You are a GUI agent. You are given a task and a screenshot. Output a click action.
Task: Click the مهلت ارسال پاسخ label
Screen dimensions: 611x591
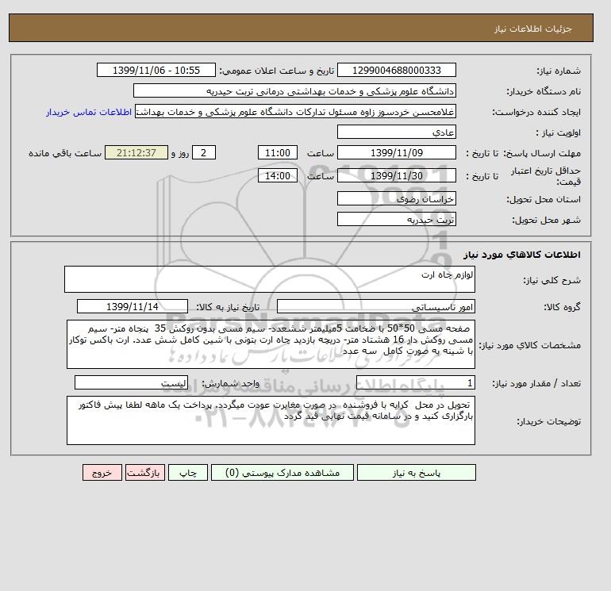pos(542,153)
